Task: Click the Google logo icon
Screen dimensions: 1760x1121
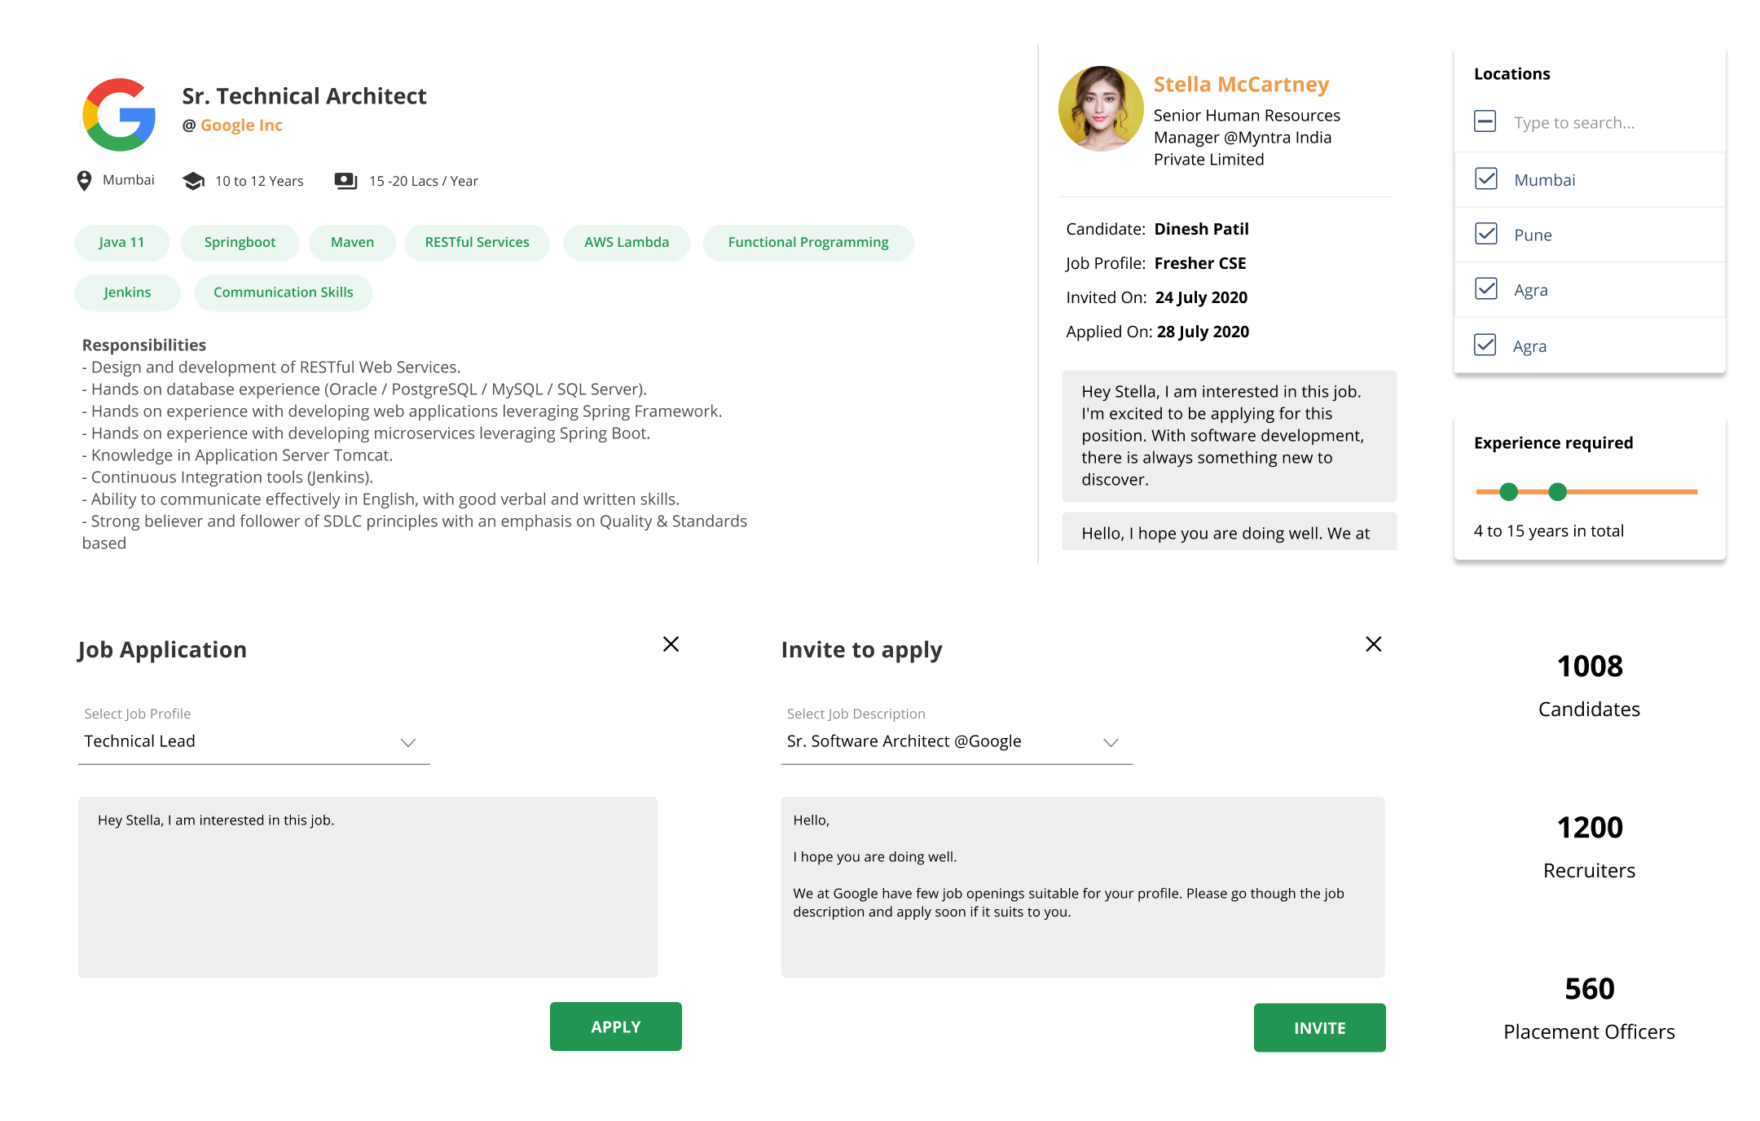Action: [119, 115]
